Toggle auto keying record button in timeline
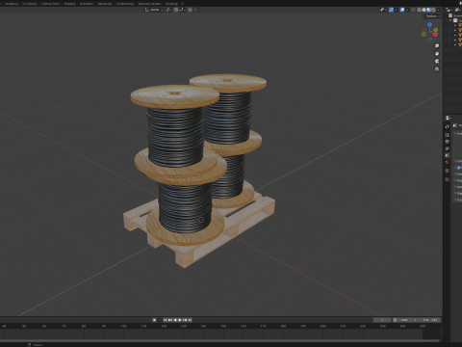462x347 pixels. coord(154,320)
